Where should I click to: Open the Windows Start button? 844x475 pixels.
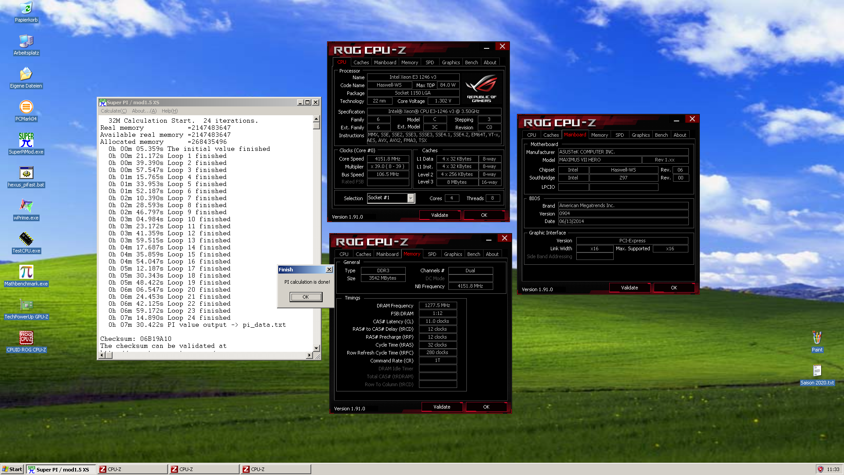pyautogui.click(x=12, y=469)
